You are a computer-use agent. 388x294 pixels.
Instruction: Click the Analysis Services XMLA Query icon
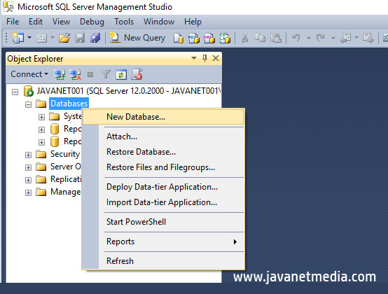pos(225,38)
